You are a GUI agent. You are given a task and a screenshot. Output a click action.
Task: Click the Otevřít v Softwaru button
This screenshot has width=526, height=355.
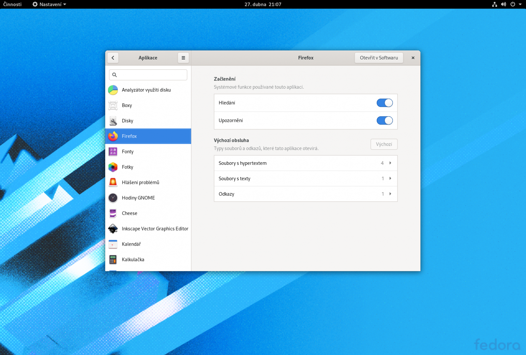(379, 57)
